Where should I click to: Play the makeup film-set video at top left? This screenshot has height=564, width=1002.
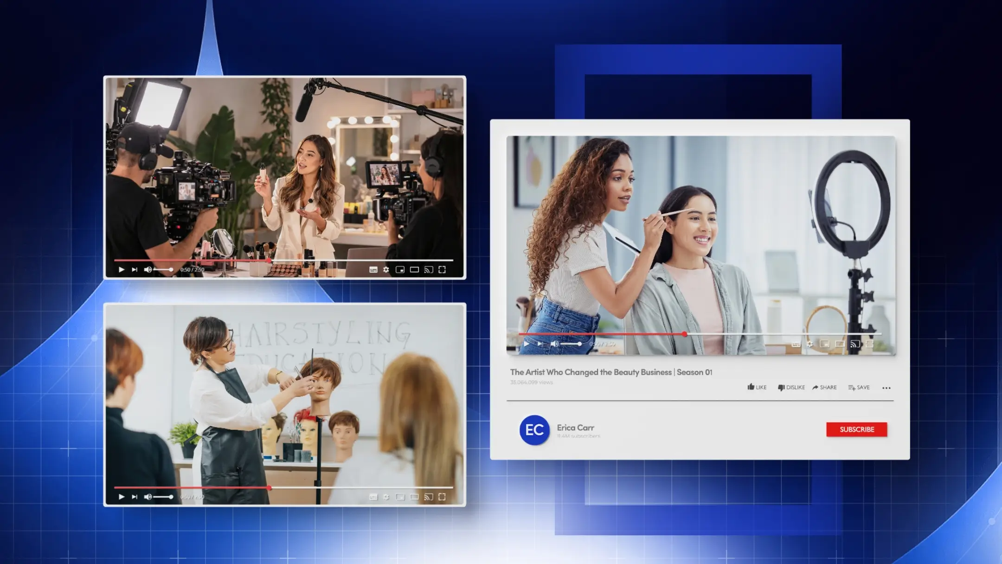click(x=121, y=270)
